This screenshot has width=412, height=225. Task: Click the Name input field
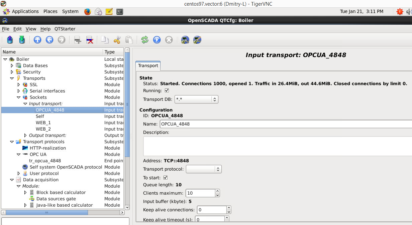coord(284,124)
